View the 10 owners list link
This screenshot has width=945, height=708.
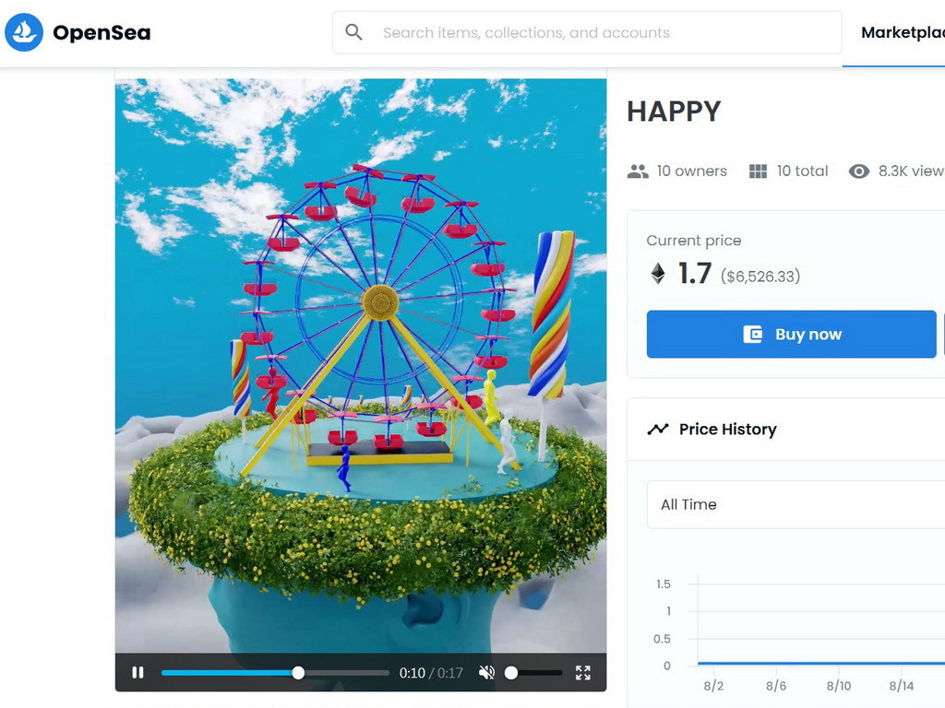click(691, 171)
